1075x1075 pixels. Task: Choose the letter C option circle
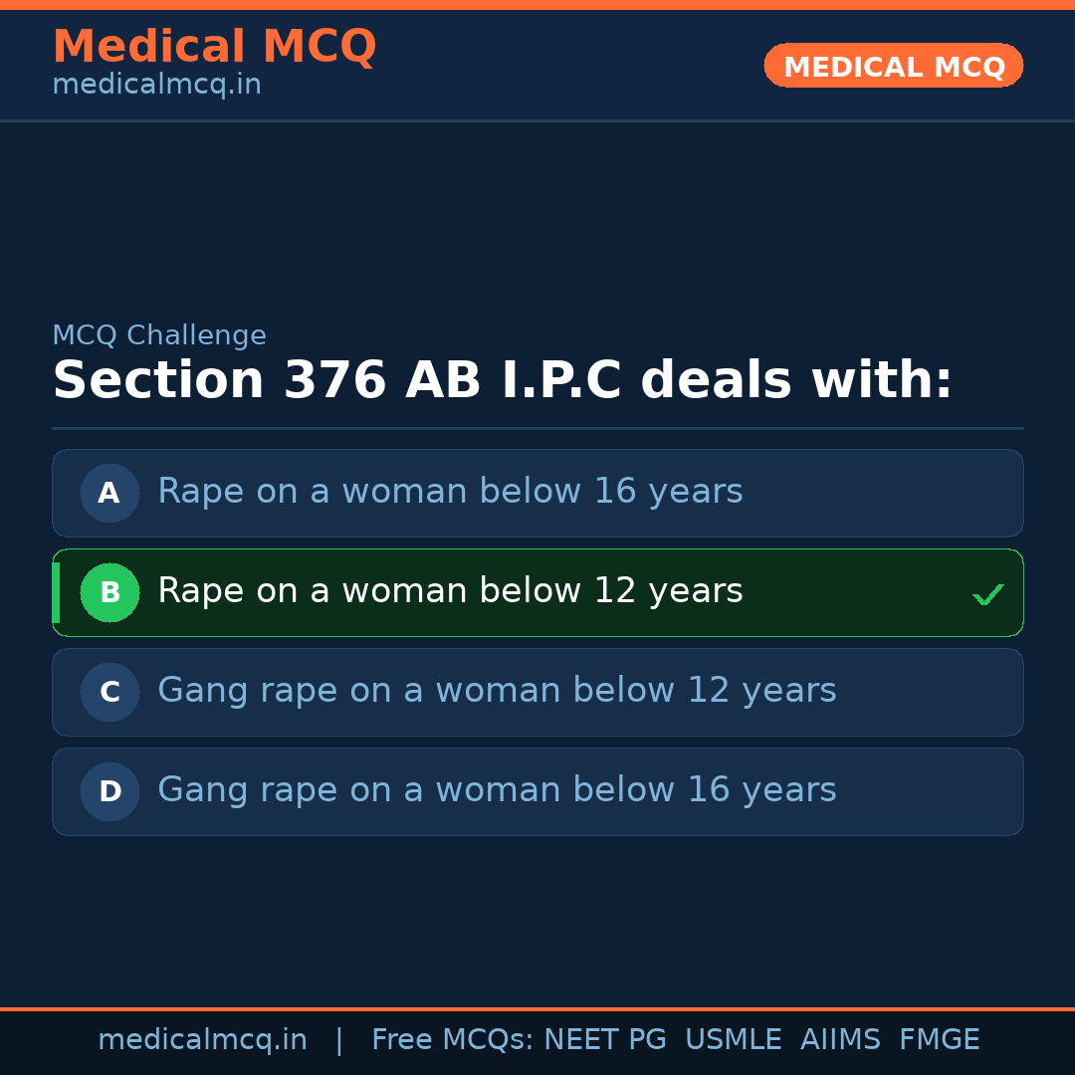click(109, 692)
